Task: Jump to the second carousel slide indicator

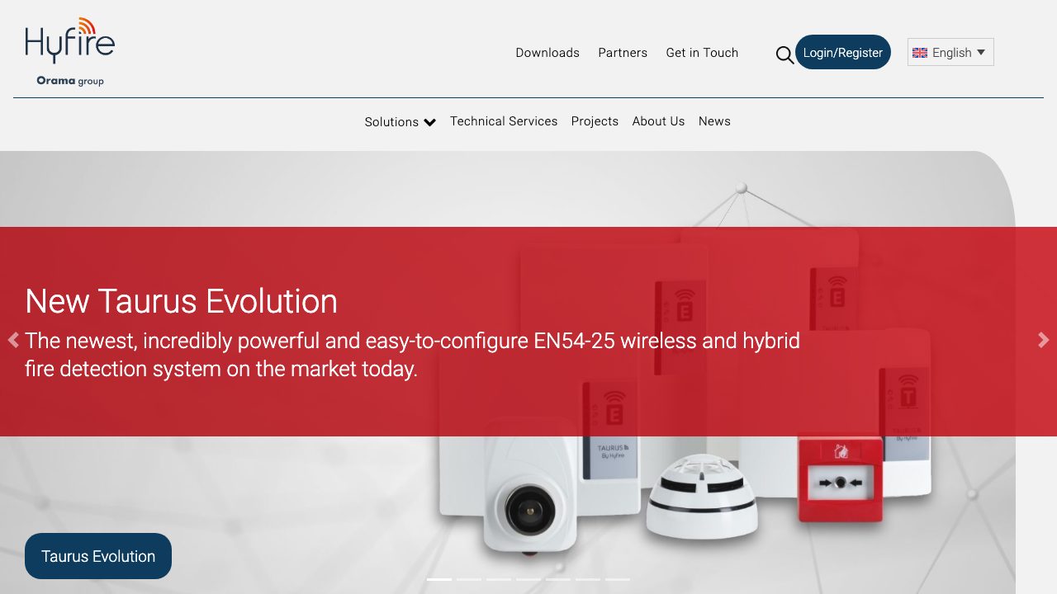Action: click(x=469, y=579)
